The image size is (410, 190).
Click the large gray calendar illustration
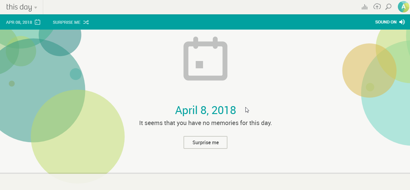(205, 59)
